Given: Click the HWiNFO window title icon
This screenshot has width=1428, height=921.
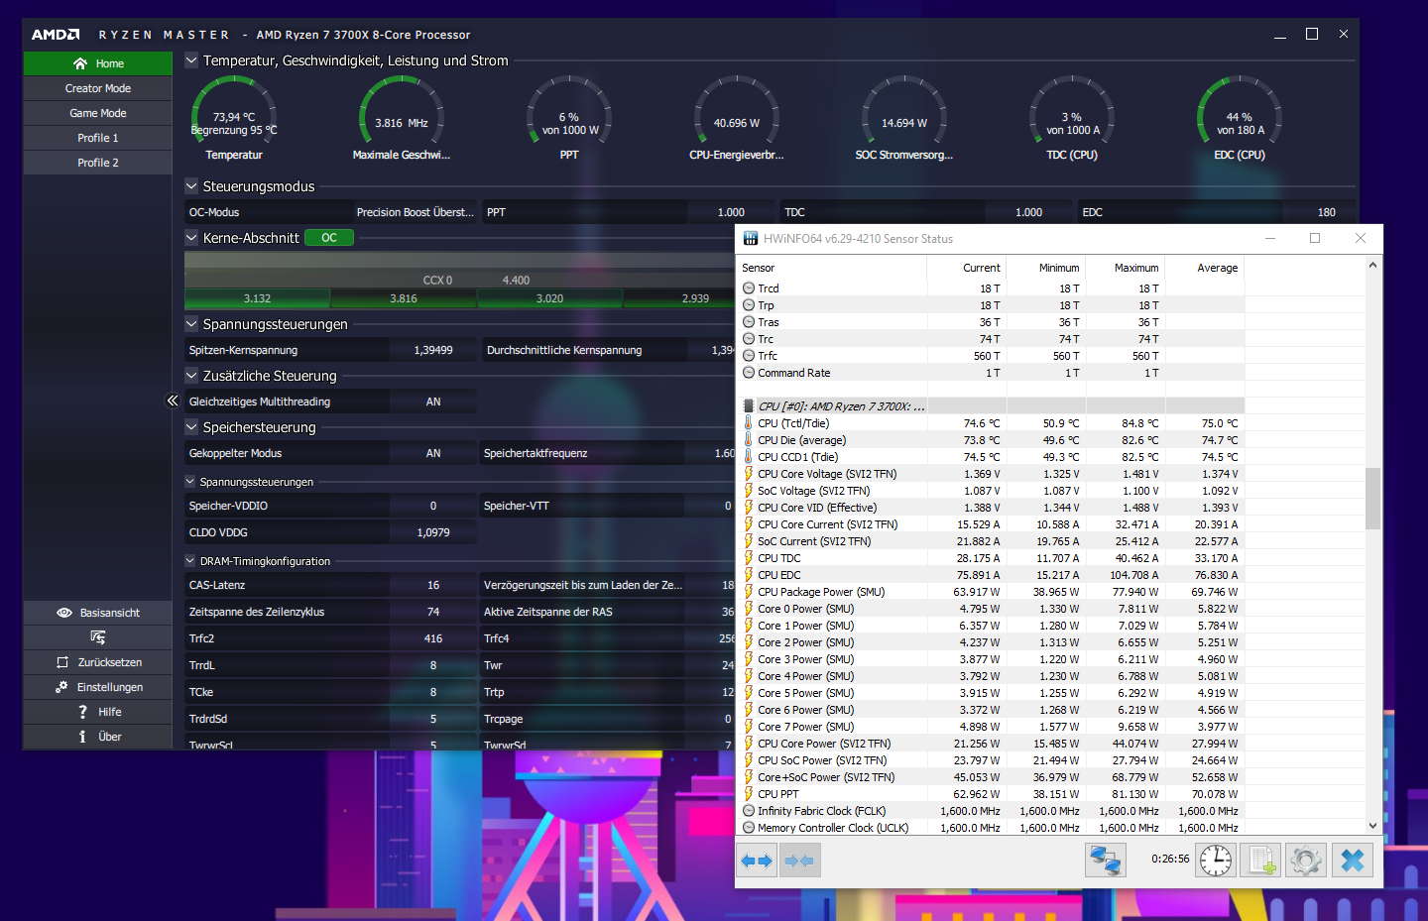Looking at the screenshot, I should (x=751, y=239).
